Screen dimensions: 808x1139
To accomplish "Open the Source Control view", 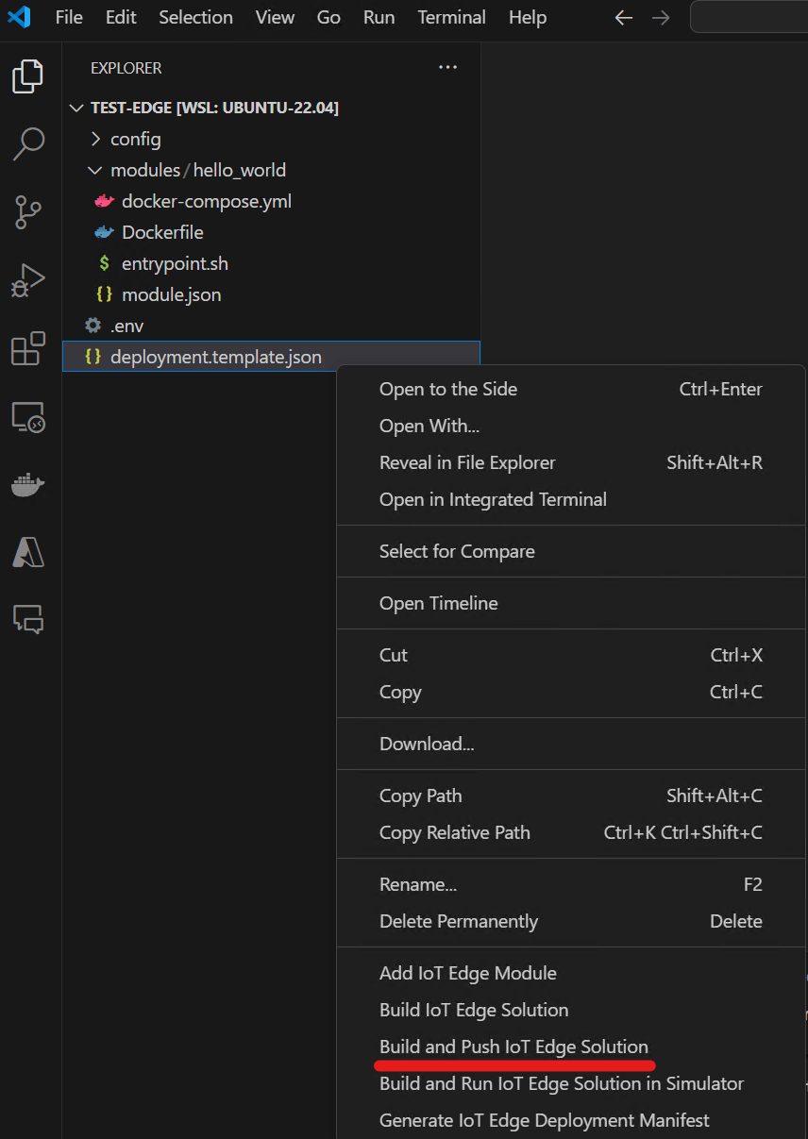I will pyautogui.click(x=28, y=213).
